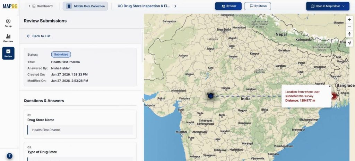The width and height of the screenshot is (355, 161).
Task: Close the location distance popup
Action: click(330, 86)
